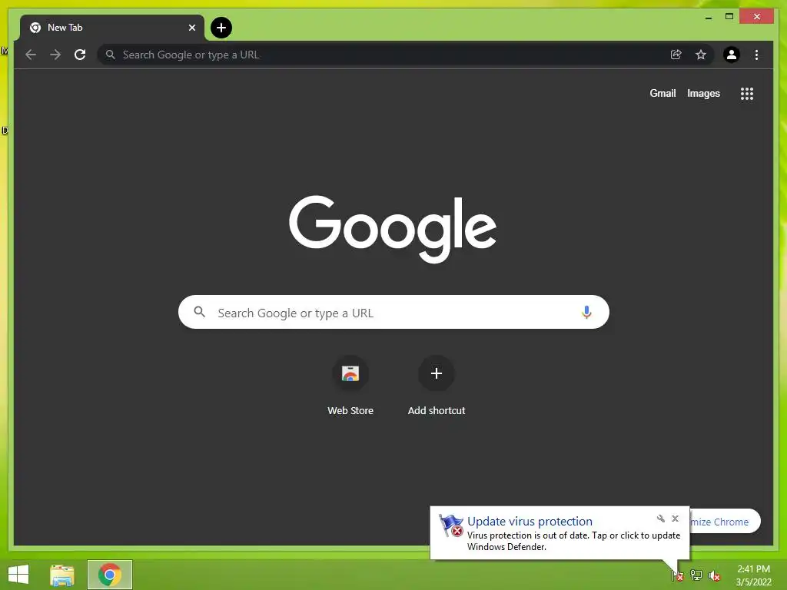
Task: Open a new tab with plus button
Action: (221, 28)
